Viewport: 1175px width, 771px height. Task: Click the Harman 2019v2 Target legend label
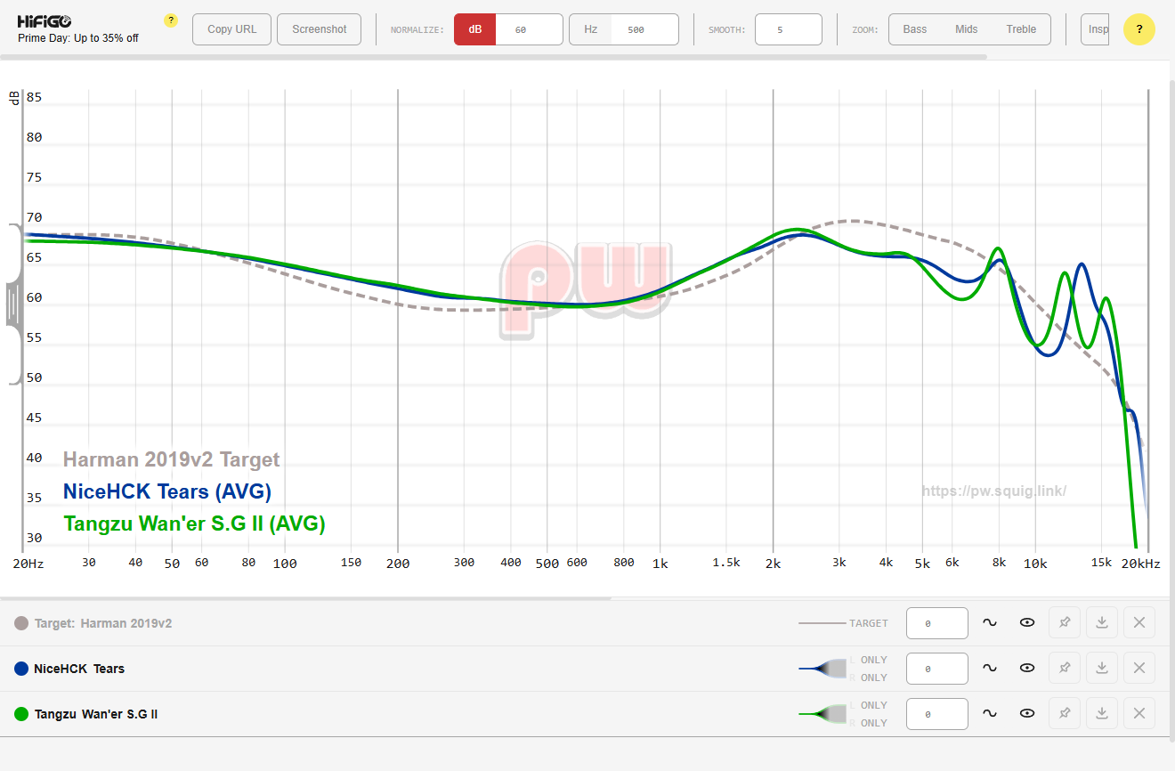(172, 459)
